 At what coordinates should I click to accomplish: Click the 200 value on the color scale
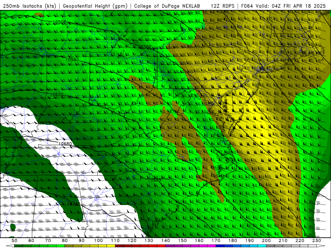[266, 241]
